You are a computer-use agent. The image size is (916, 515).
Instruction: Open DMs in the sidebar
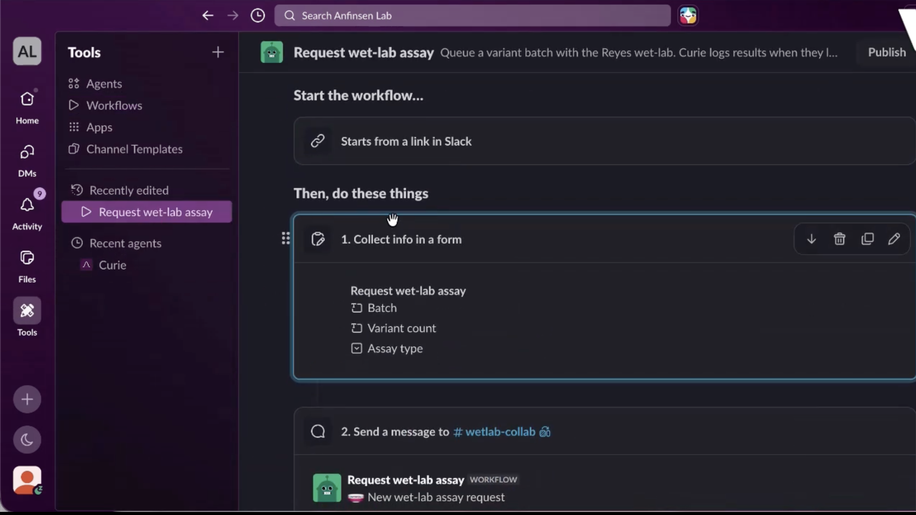pyautogui.click(x=27, y=161)
